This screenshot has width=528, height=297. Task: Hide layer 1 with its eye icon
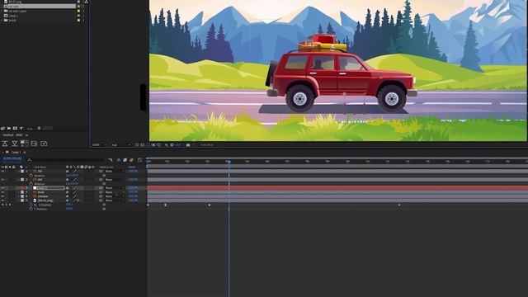[x=2, y=171]
